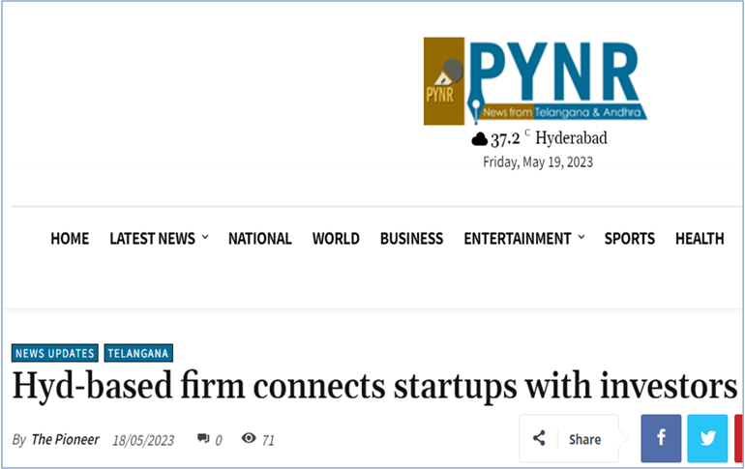Screen dimensions: 745x469
Task: Click the comments speech bubble icon
Action: pos(203,438)
